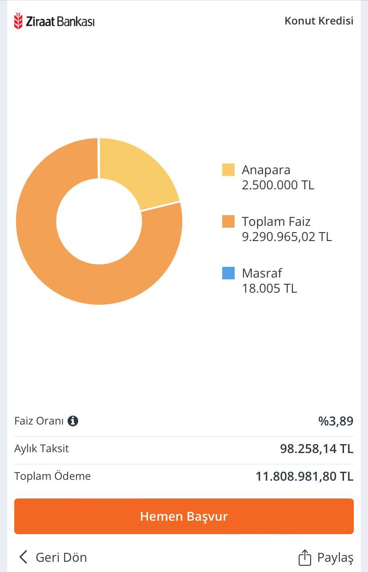368x572 pixels.
Task: Click the Anapara legend label
Action: click(266, 170)
